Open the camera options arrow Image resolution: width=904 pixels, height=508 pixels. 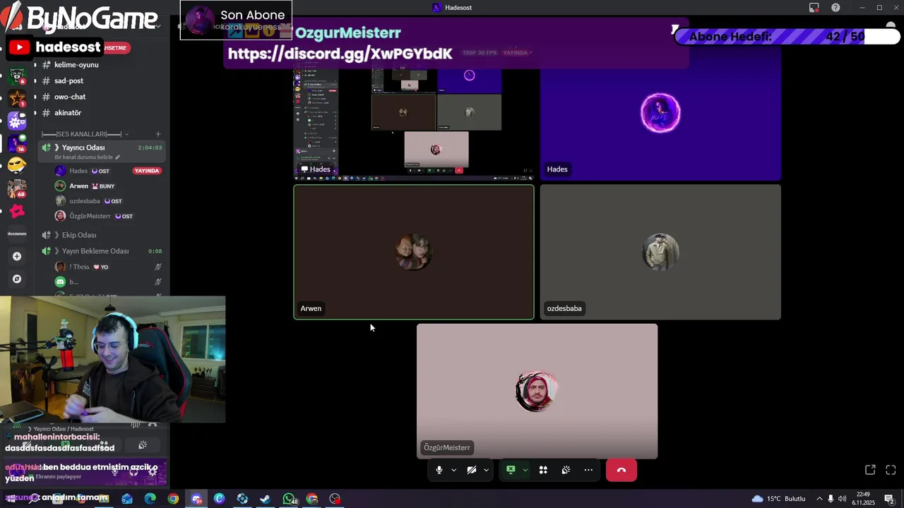486,470
